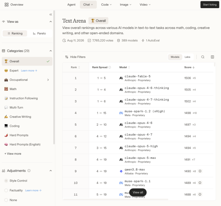The width and height of the screenshot is (221, 206).
Task: Click the Hard Prompts chili icon
Action: (6, 135)
